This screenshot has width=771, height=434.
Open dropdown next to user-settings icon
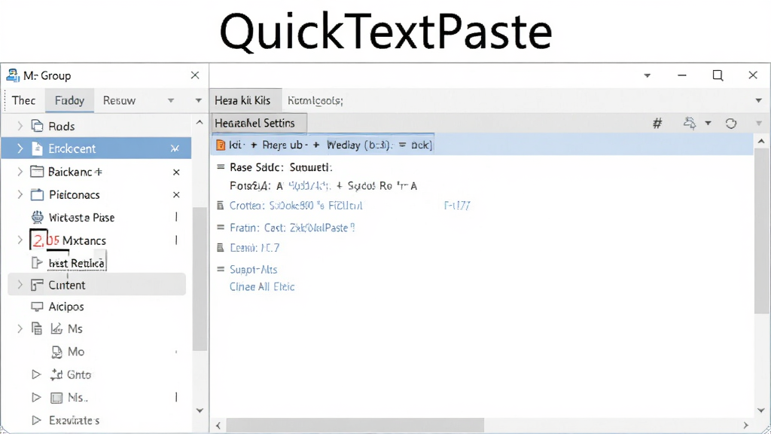click(x=708, y=123)
